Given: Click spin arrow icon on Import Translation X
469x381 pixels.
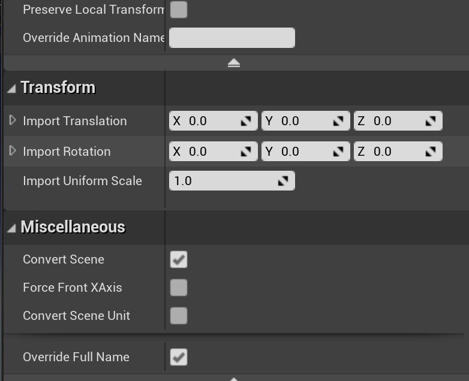Looking at the screenshot, I should click(x=246, y=121).
